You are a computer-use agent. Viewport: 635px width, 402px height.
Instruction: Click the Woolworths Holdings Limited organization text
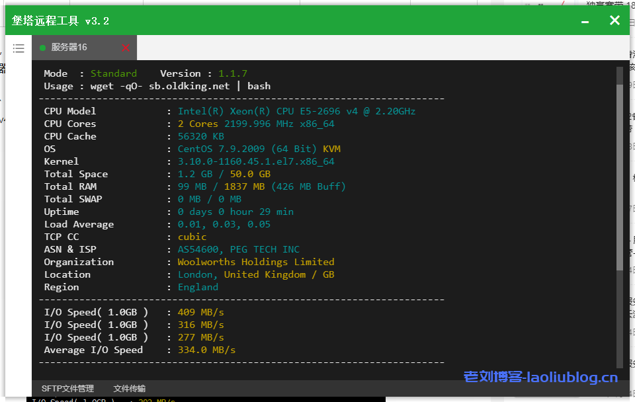[256, 262]
